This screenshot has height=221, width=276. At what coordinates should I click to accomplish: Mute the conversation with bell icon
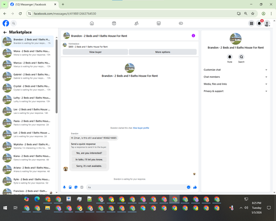pyautogui.click(x=230, y=57)
